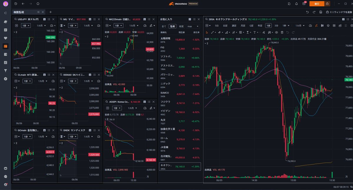Select the 監視 watchlist button
The width and height of the screenshot is (353, 190).
[x=173, y=26]
